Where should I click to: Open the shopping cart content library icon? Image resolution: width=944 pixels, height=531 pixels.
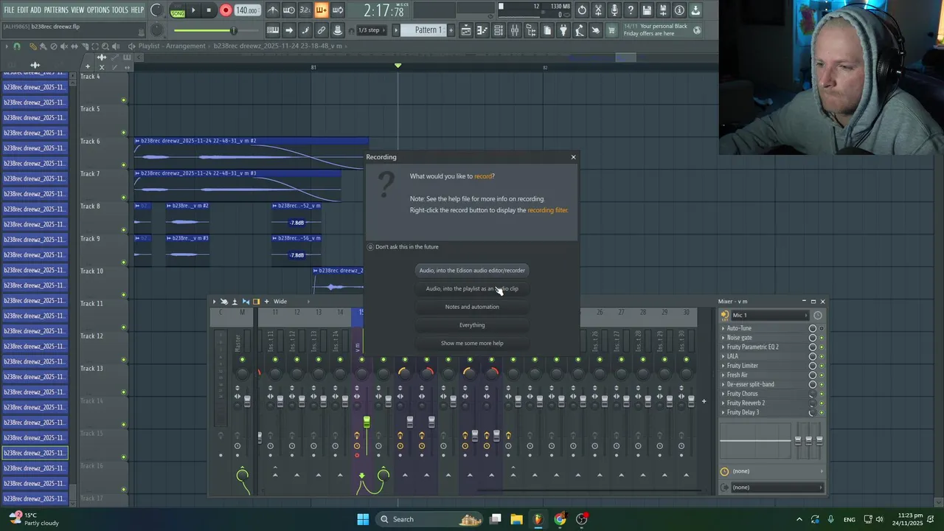tap(611, 30)
